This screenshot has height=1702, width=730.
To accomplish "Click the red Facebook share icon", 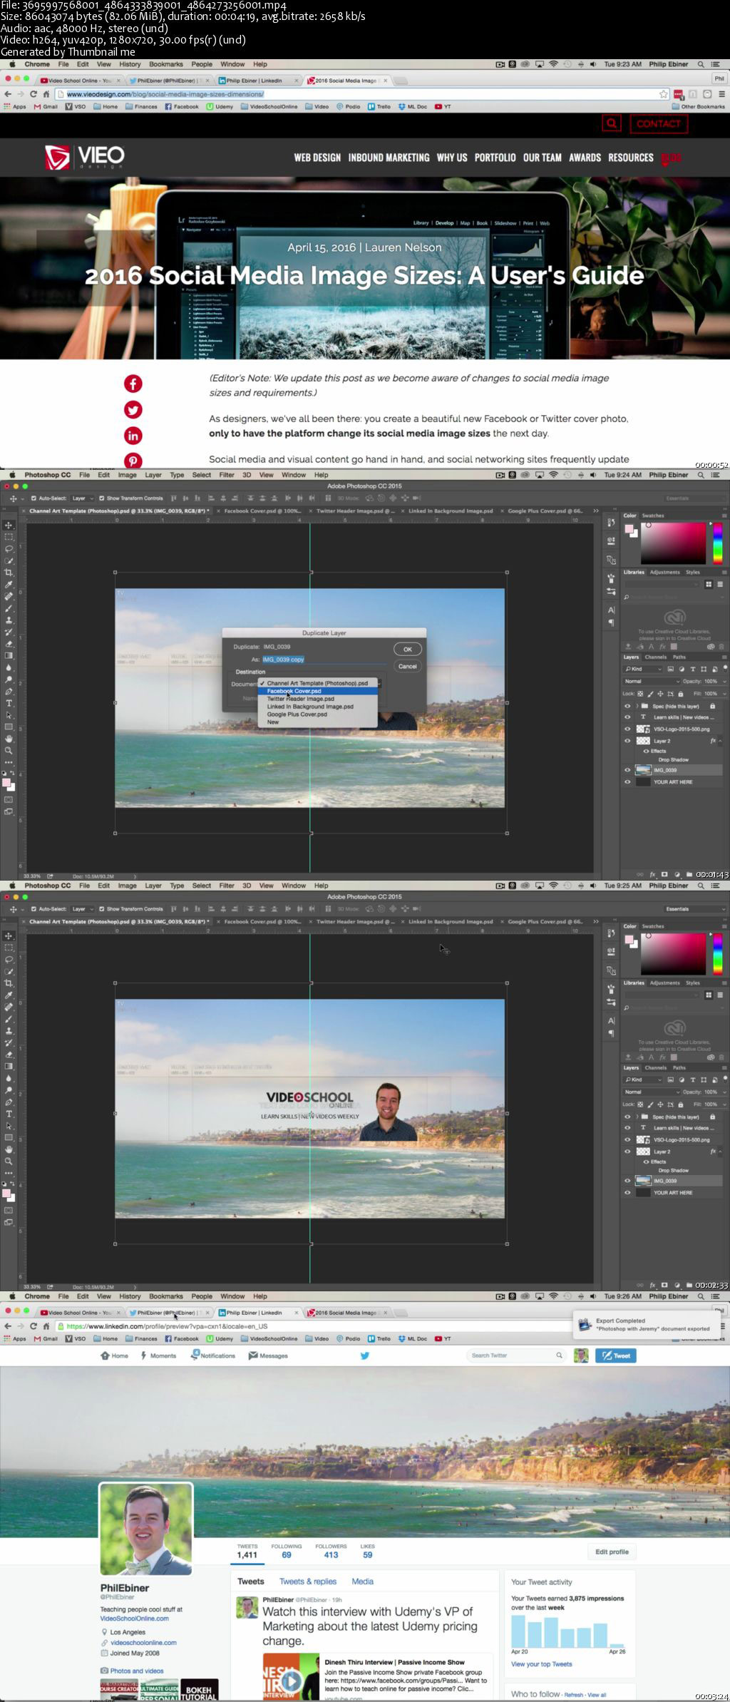I will (x=133, y=384).
